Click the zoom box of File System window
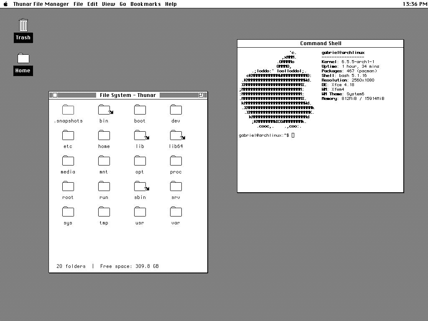This screenshot has width=428, height=321. (x=201, y=95)
